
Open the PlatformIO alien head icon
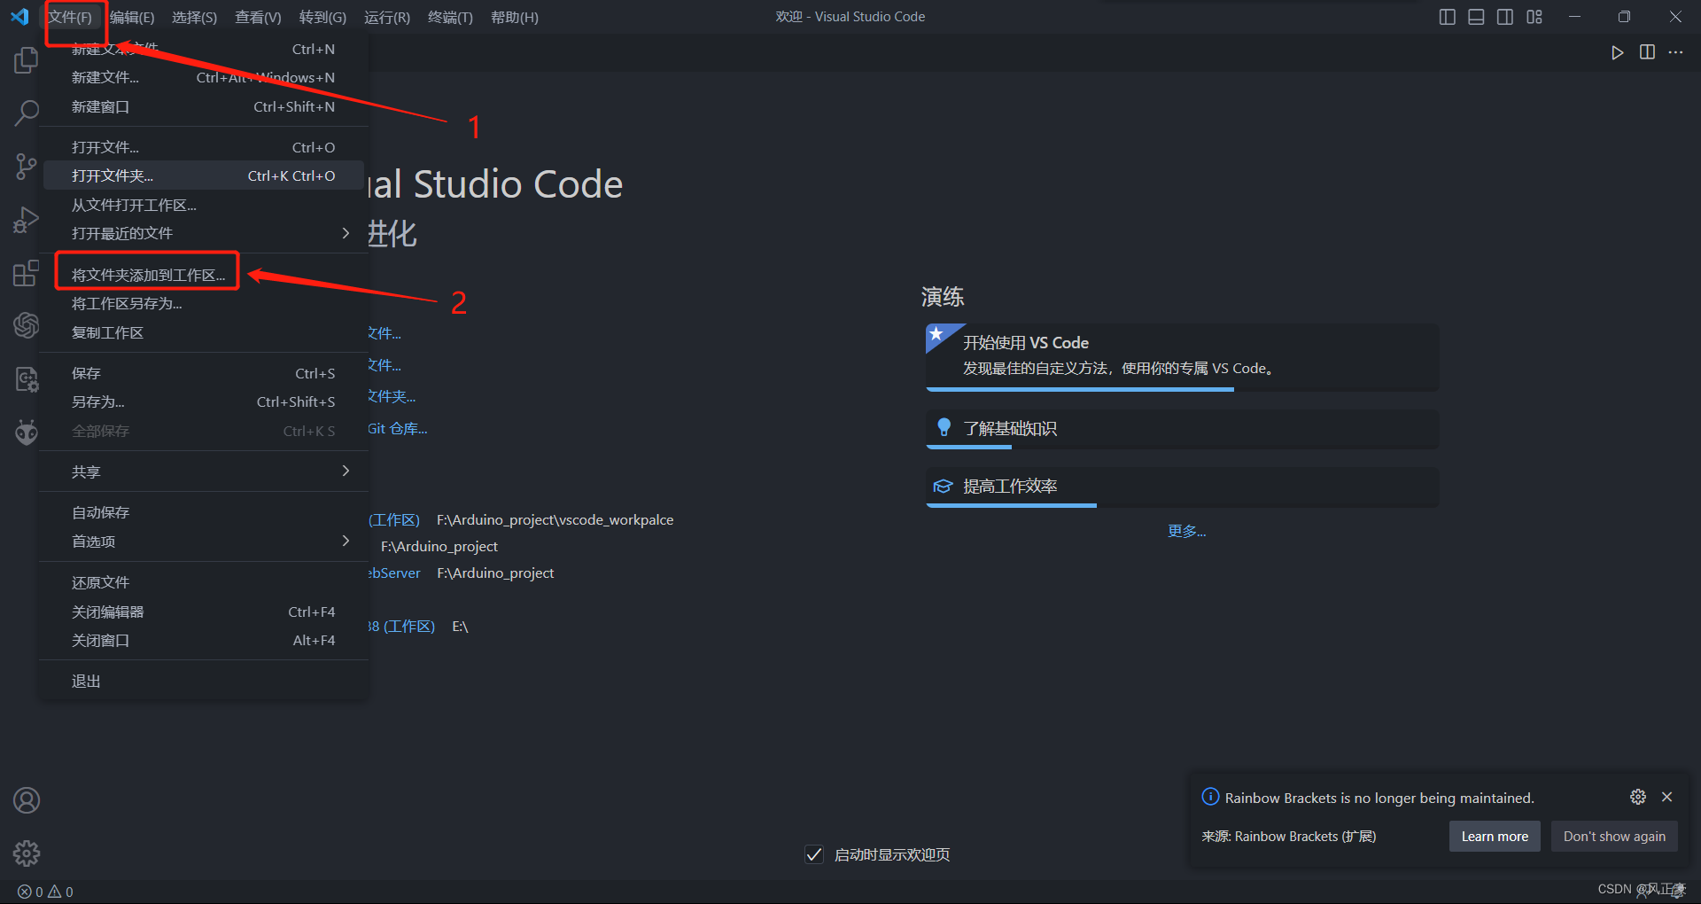click(x=27, y=432)
